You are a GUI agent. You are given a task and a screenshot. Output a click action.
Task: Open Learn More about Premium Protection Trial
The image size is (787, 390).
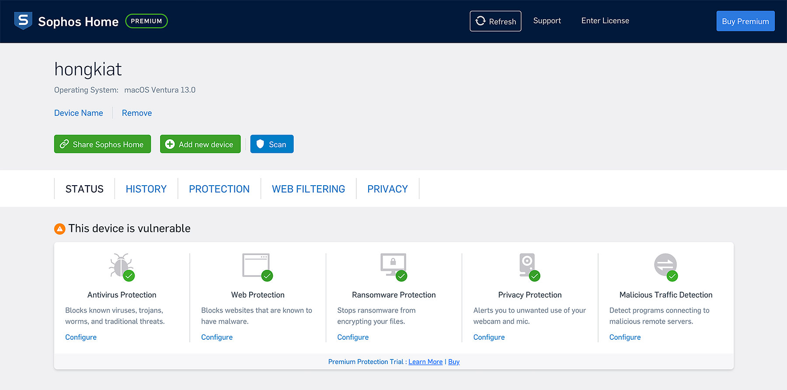[425, 362]
